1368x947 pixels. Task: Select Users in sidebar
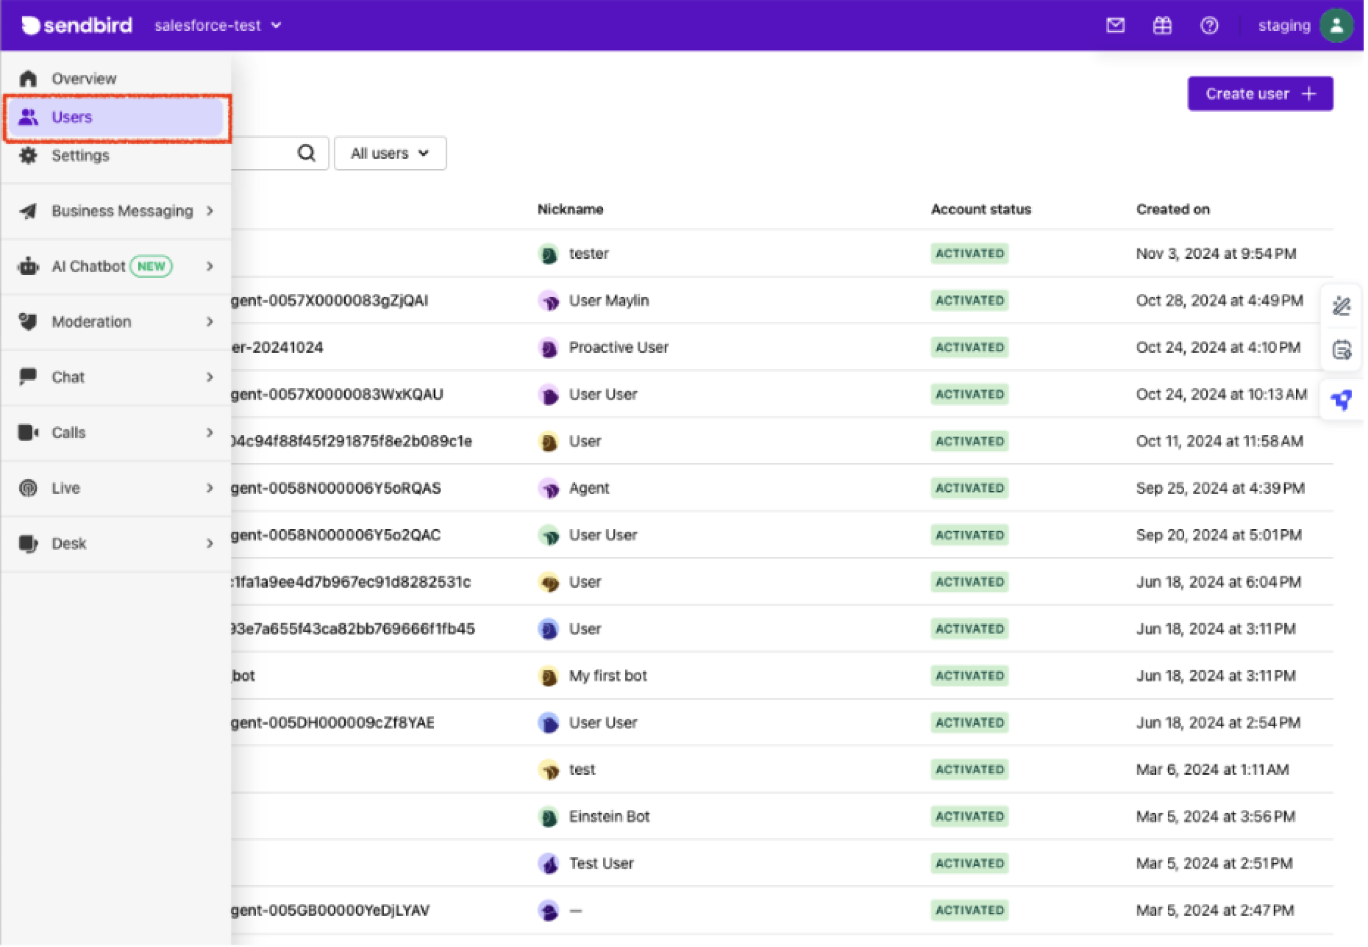[116, 118]
